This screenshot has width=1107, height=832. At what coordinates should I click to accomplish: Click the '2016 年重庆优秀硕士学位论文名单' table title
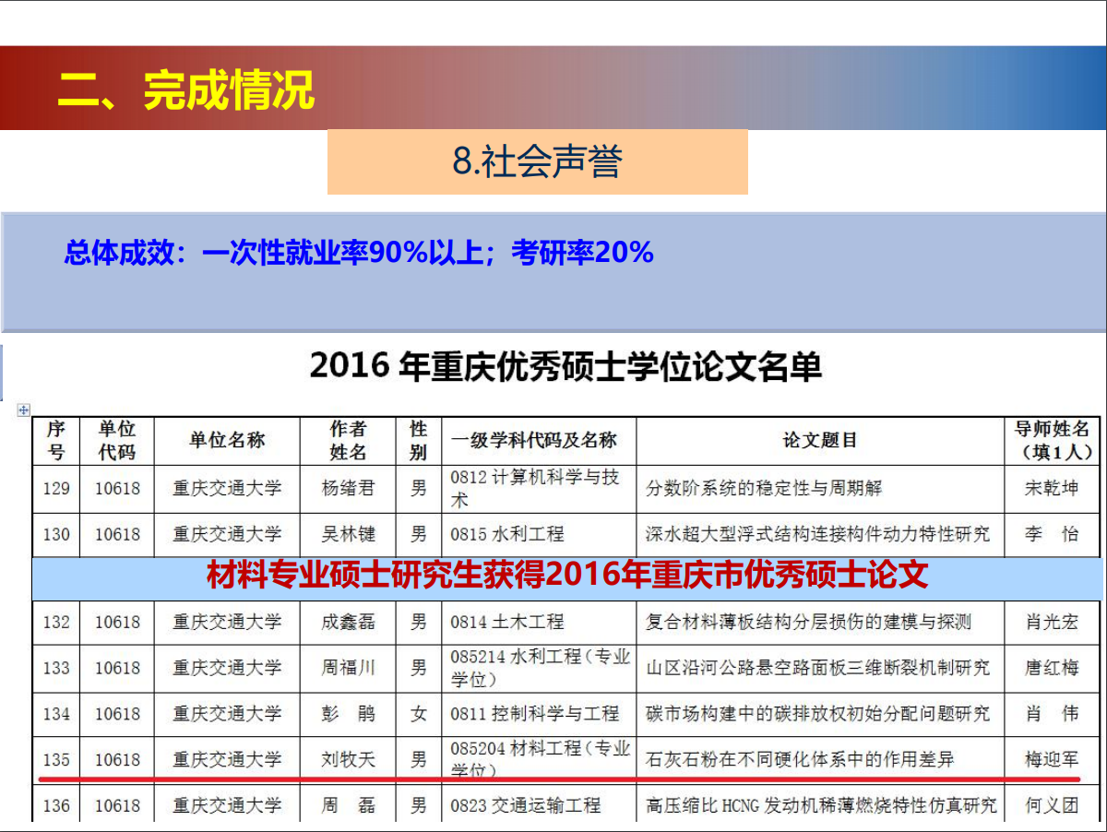pos(565,367)
